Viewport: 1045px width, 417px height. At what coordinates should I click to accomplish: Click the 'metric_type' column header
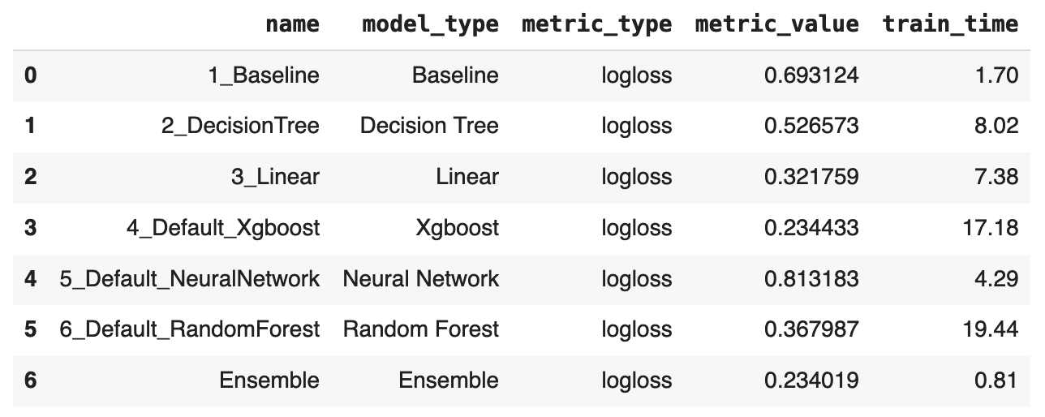coord(596,24)
